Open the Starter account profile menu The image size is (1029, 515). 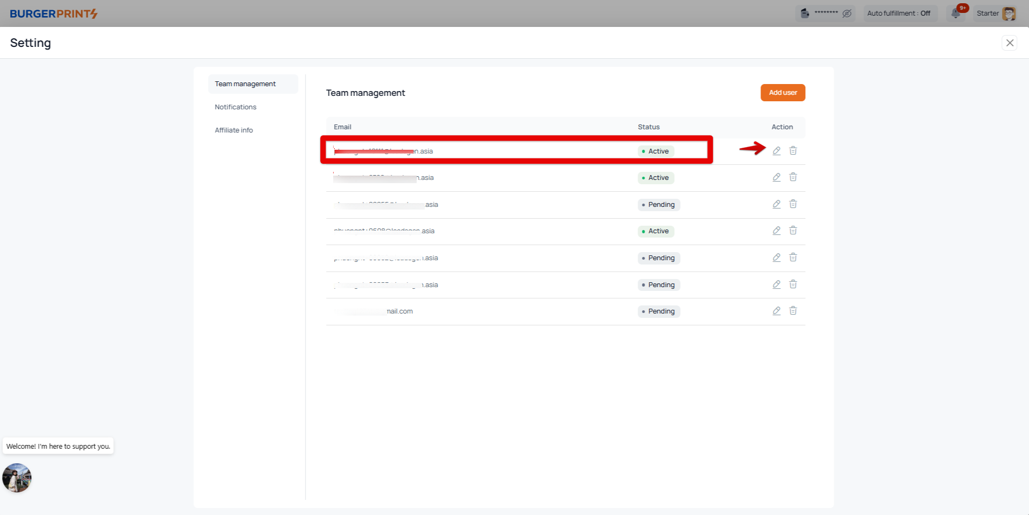coord(996,13)
